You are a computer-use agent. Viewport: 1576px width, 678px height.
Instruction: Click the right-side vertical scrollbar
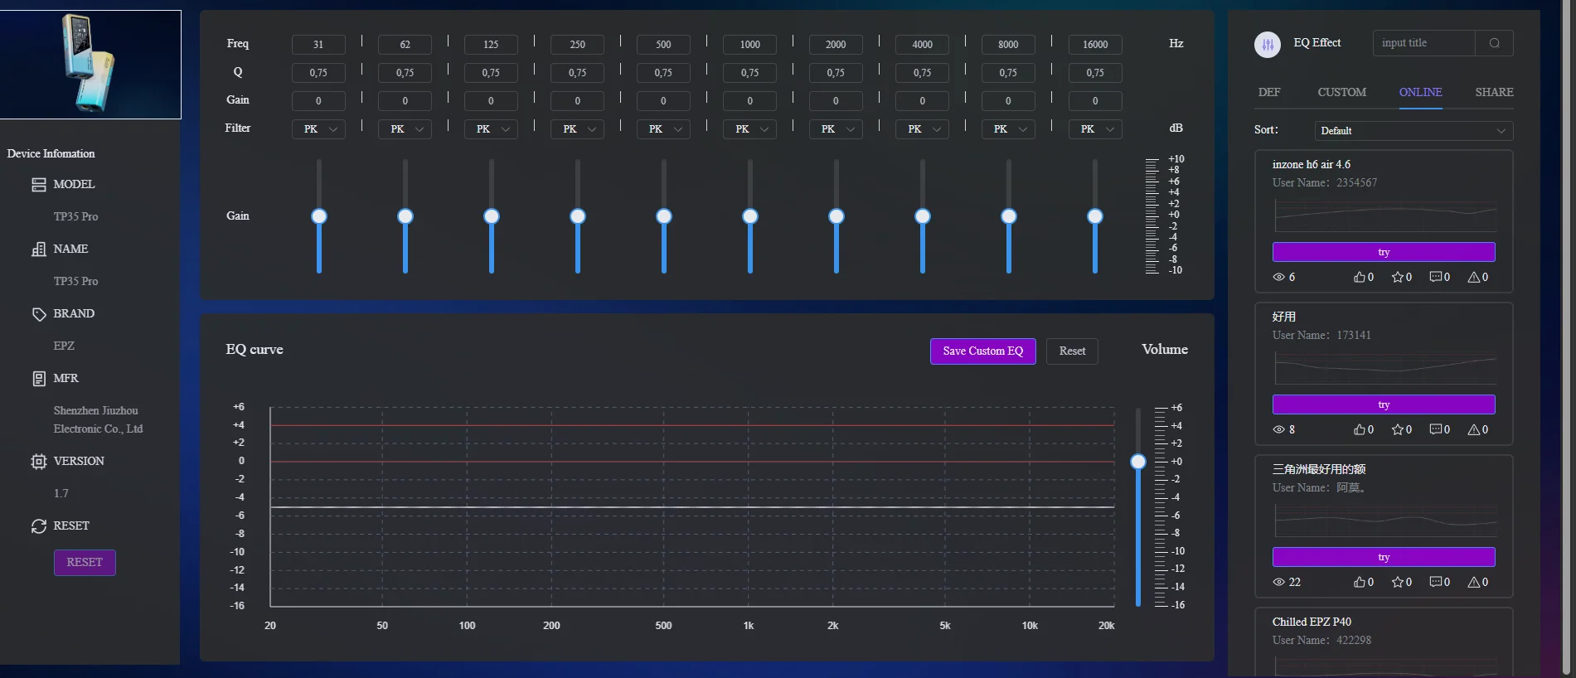pos(1566,339)
